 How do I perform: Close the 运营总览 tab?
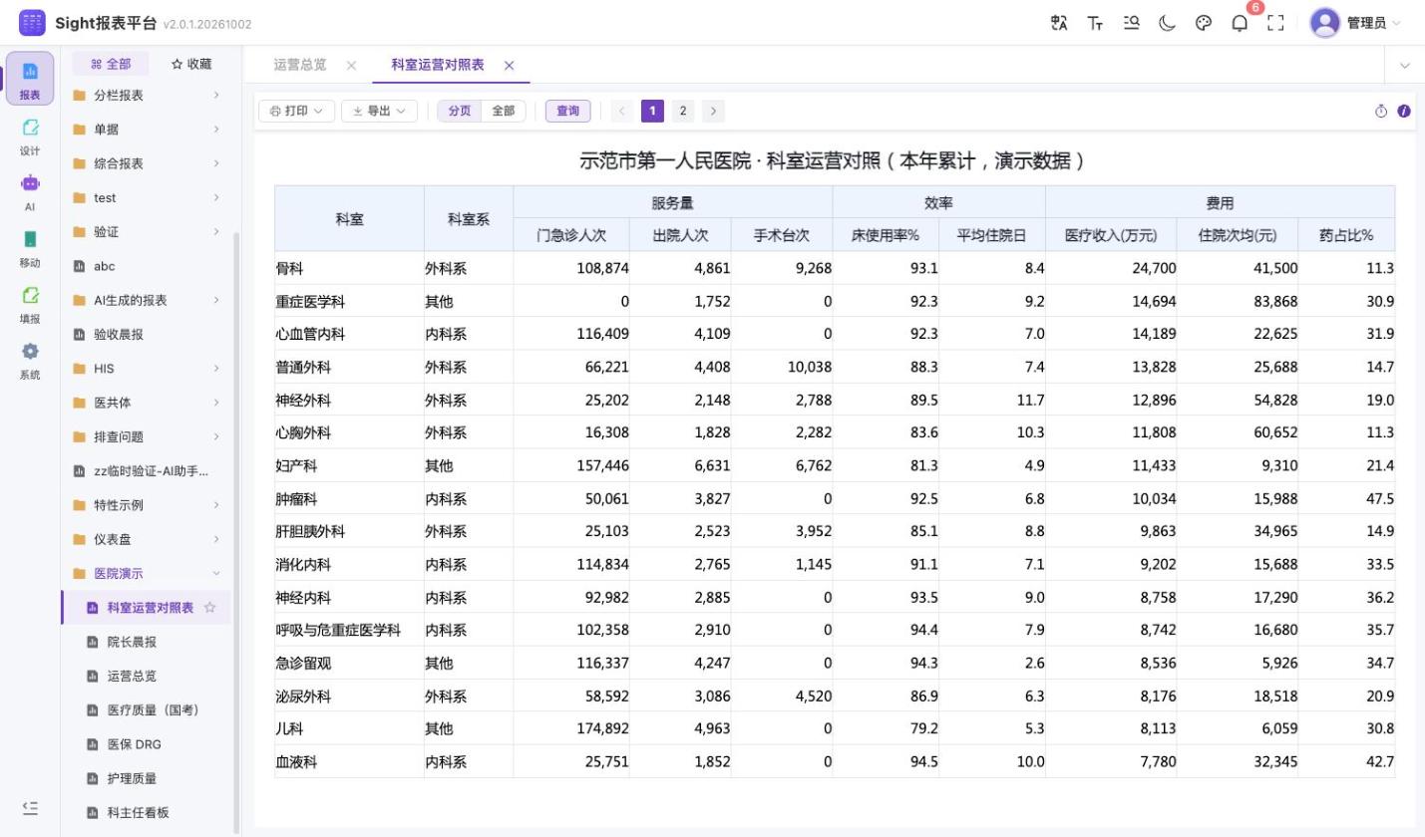coord(351,65)
